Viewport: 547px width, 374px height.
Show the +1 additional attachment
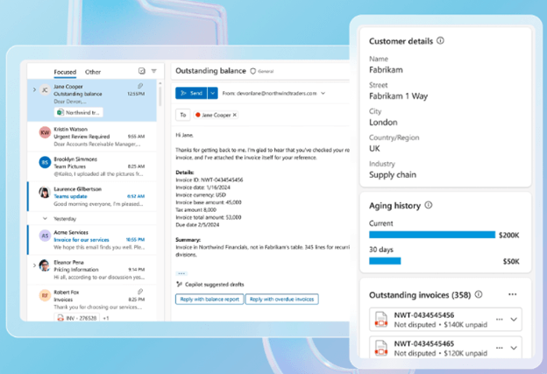pyautogui.click(x=106, y=318)
